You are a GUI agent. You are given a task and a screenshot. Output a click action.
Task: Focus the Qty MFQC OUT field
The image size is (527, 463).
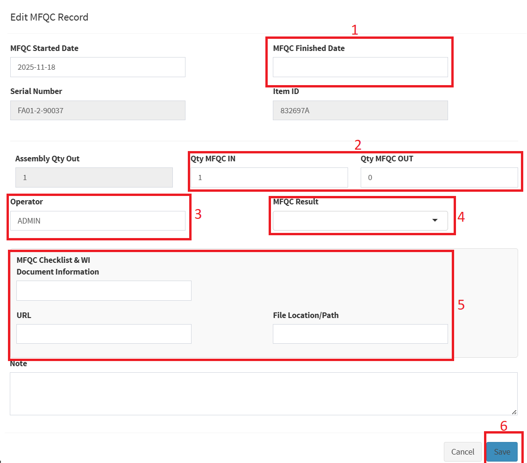439,177
